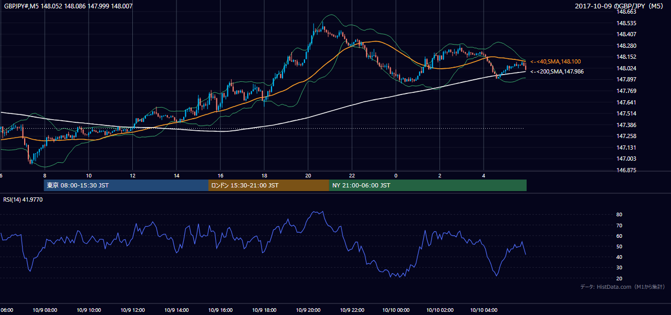Click price axis value 147.003

point(626,159)
